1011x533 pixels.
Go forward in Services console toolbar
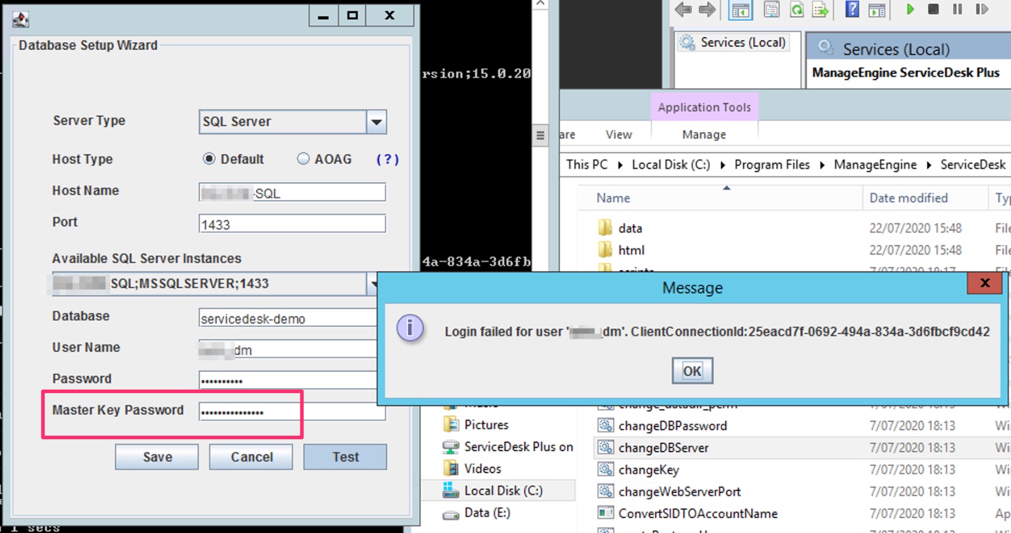point(707,10)
